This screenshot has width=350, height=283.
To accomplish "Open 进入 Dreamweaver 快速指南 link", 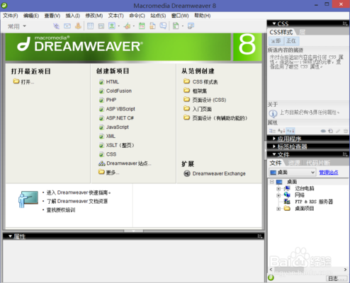I will 79,192.
